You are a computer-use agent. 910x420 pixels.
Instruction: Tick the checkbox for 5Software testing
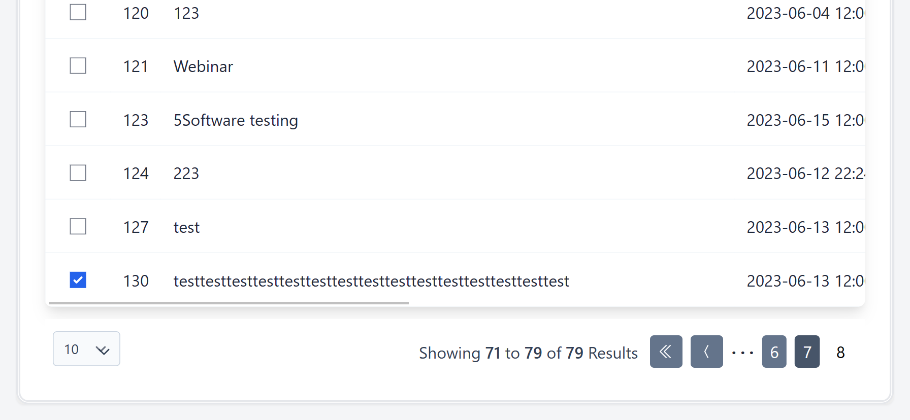pyautogui.click(x=78, y=120)
